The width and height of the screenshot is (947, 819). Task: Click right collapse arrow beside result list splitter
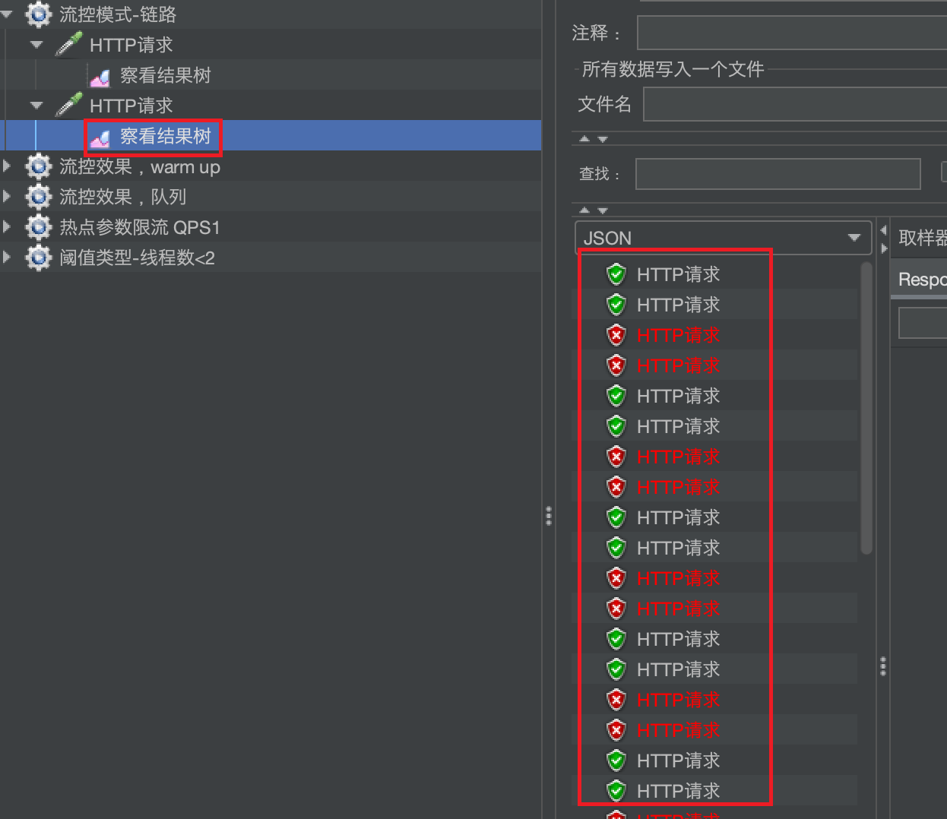(x=883, y=248)
